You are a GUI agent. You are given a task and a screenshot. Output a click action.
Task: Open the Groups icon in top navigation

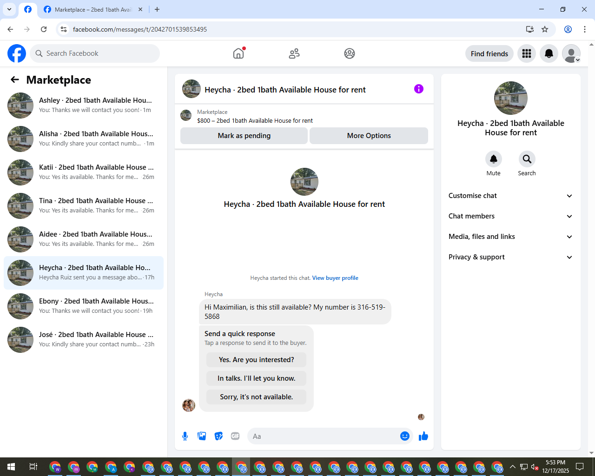[350, 53]
